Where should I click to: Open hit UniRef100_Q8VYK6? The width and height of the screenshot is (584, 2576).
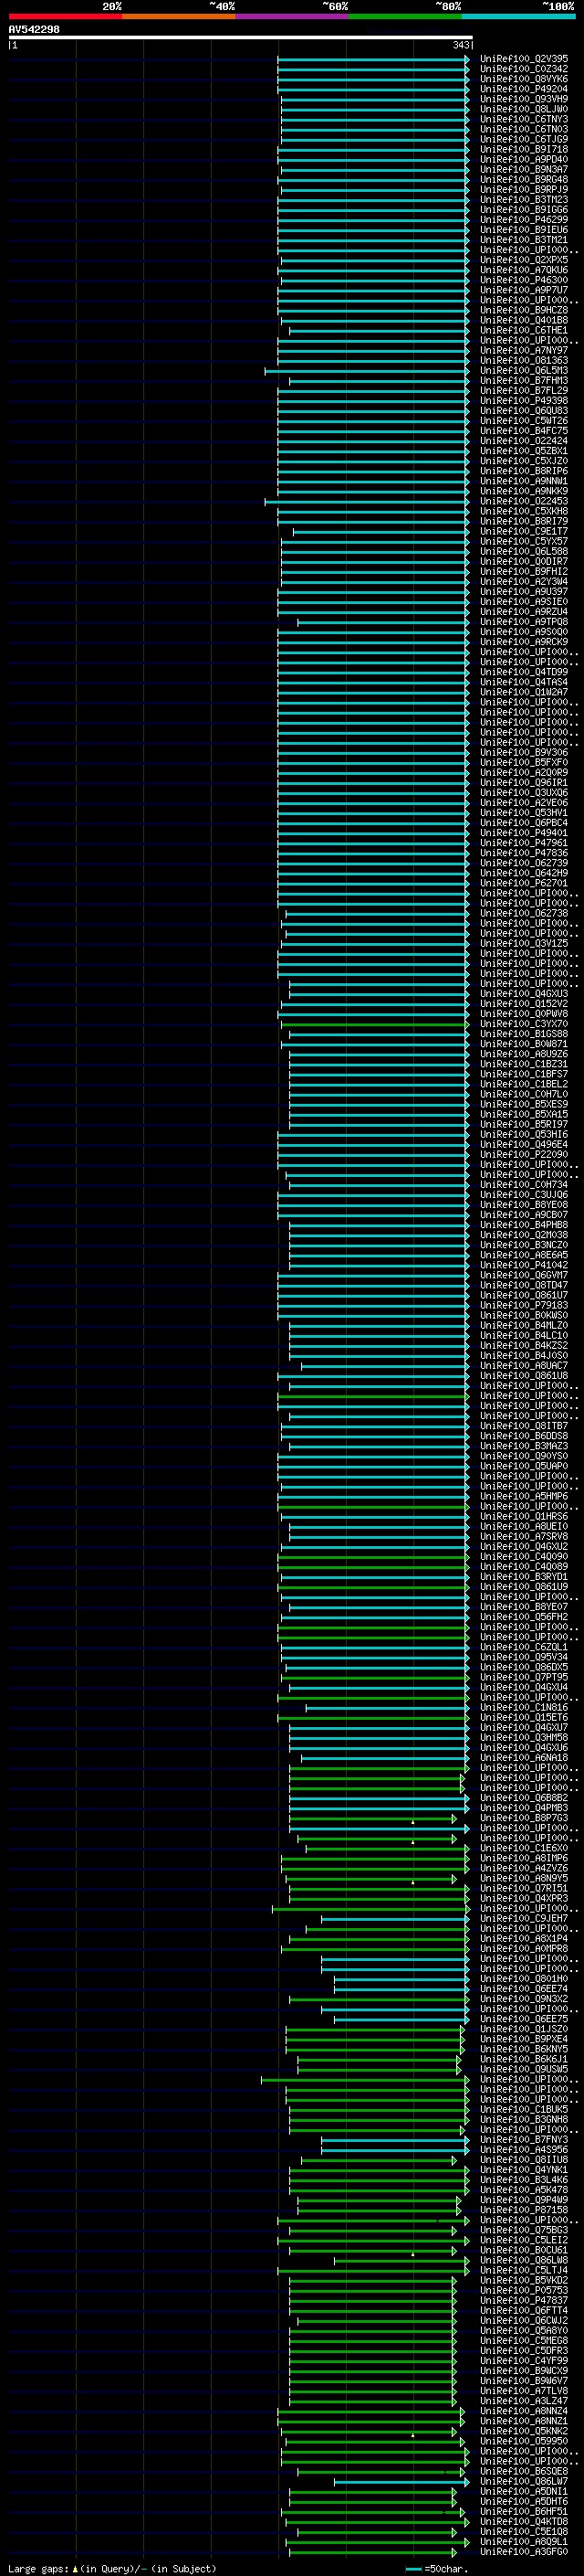coord(524,79)
